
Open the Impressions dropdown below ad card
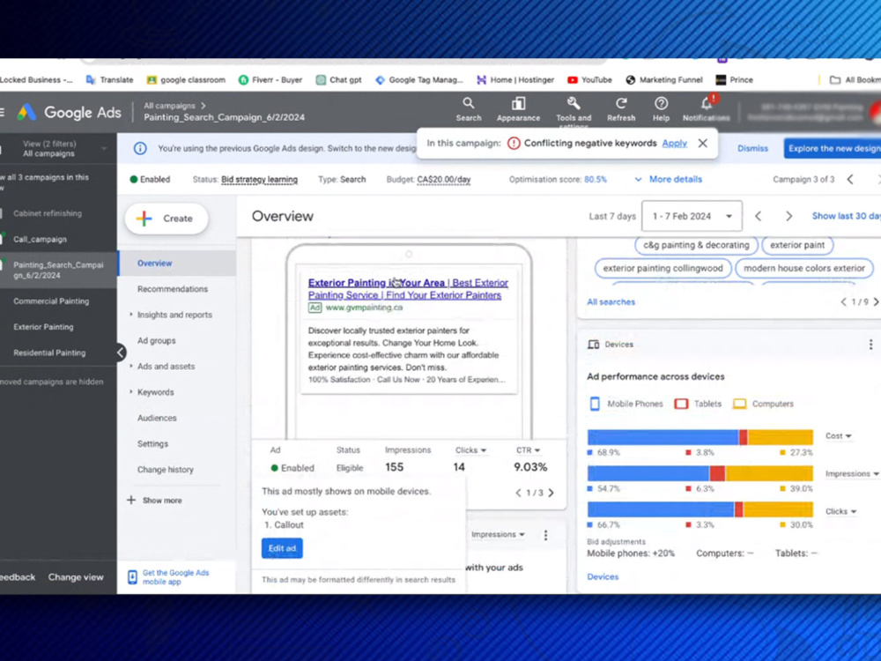coord(498,535)
